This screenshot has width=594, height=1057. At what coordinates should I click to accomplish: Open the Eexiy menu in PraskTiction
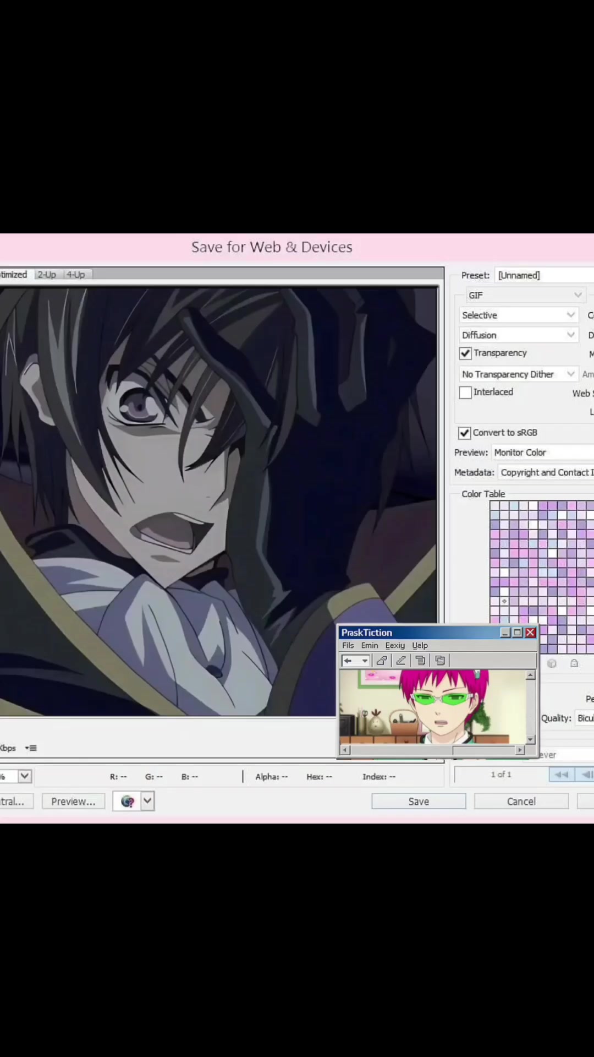point(395,645)
